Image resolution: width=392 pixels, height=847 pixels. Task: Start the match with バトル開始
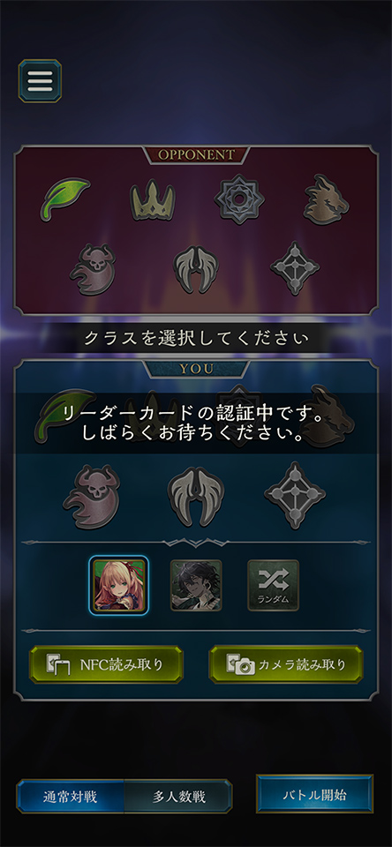tap(314, 795)
